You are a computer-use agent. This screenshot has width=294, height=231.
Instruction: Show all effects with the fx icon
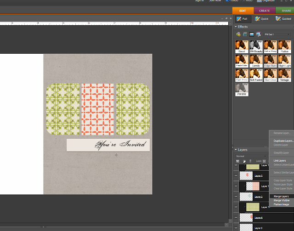259,34
